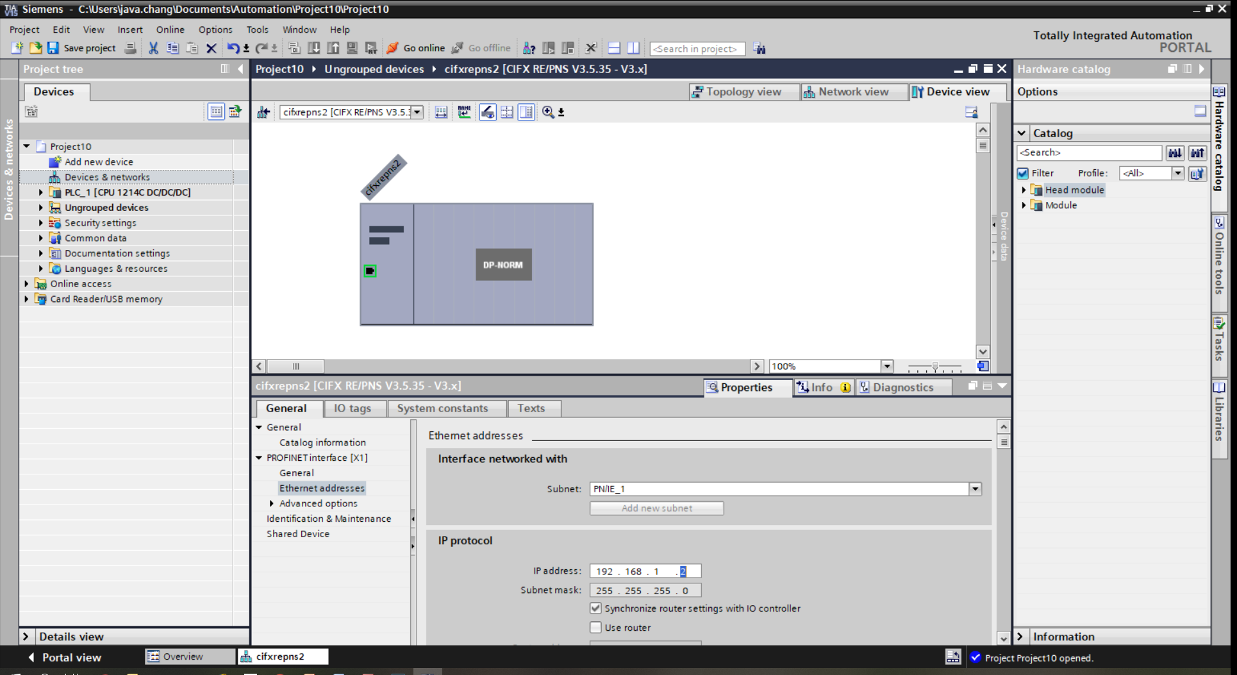This screenshot has height=675, width=1237.
Task: Click the Split editor horizontally icon
Action: coord(614,48)
